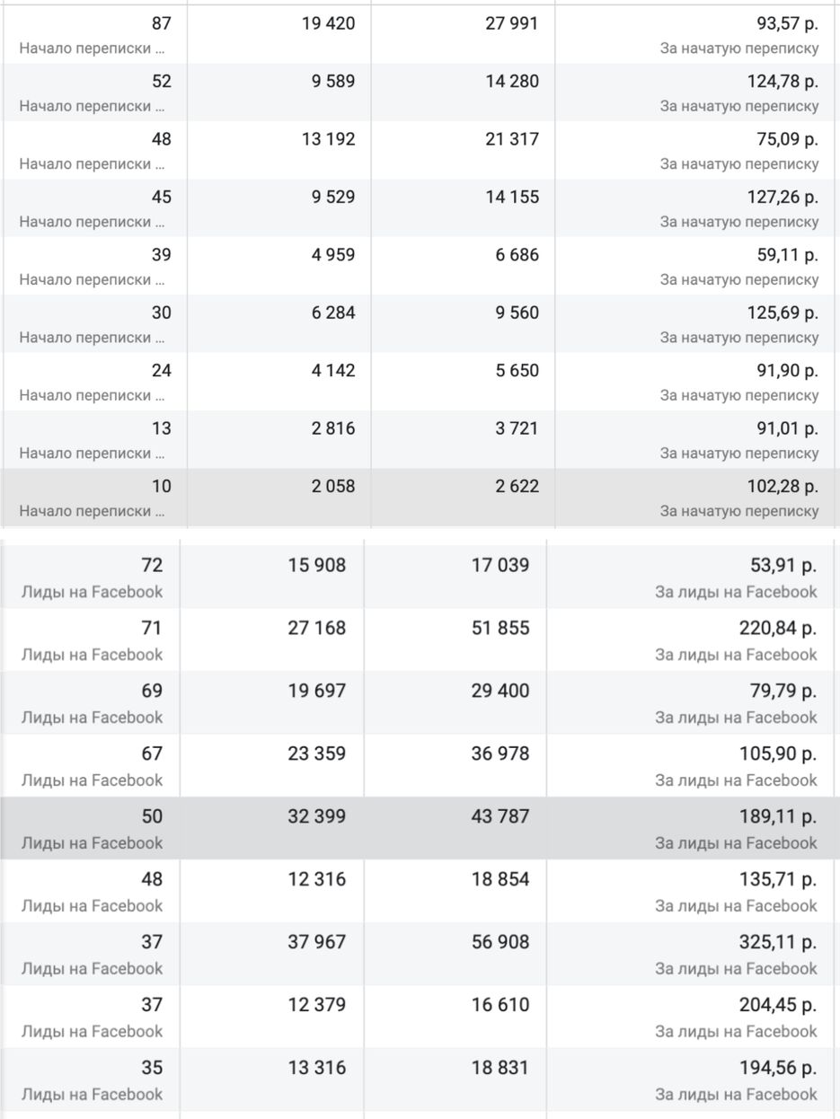
Task: Click the reach value 27 168
Action: pos(316,628)
